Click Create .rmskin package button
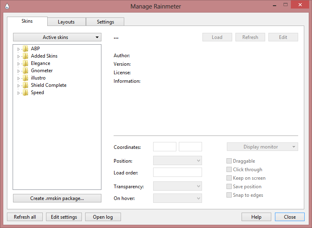The image size is (312, 228). point(57,198)
